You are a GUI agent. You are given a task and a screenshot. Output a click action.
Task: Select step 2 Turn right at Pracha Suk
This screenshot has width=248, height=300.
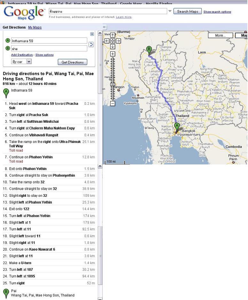[49, 115]
